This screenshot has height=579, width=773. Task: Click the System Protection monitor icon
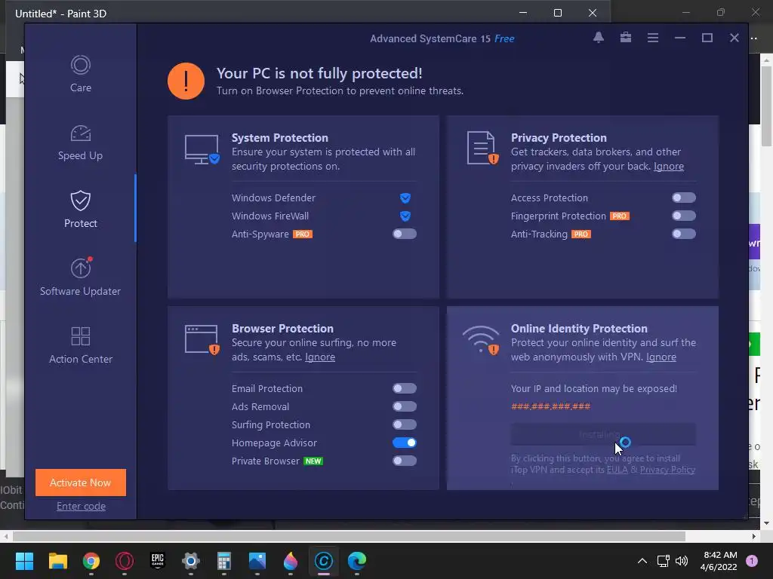[x=202, y=150]
